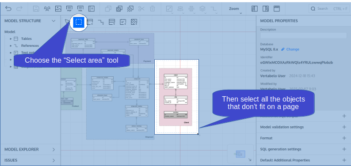Select the client table in diagram
The width and height of the screenshot is (351, 166).
176,81
